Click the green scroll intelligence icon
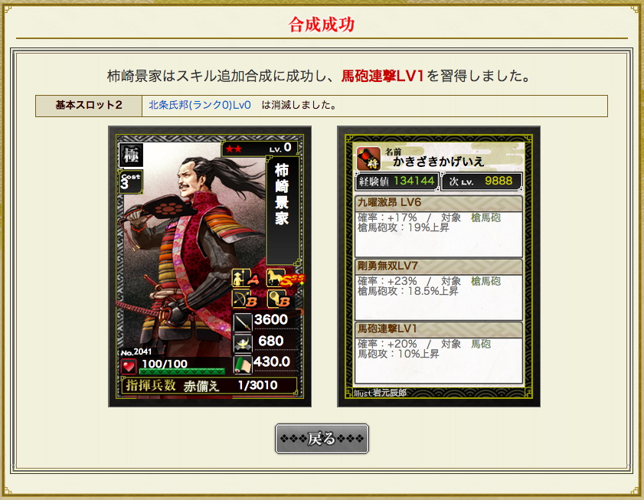644x500 pixels. point(242,364)
